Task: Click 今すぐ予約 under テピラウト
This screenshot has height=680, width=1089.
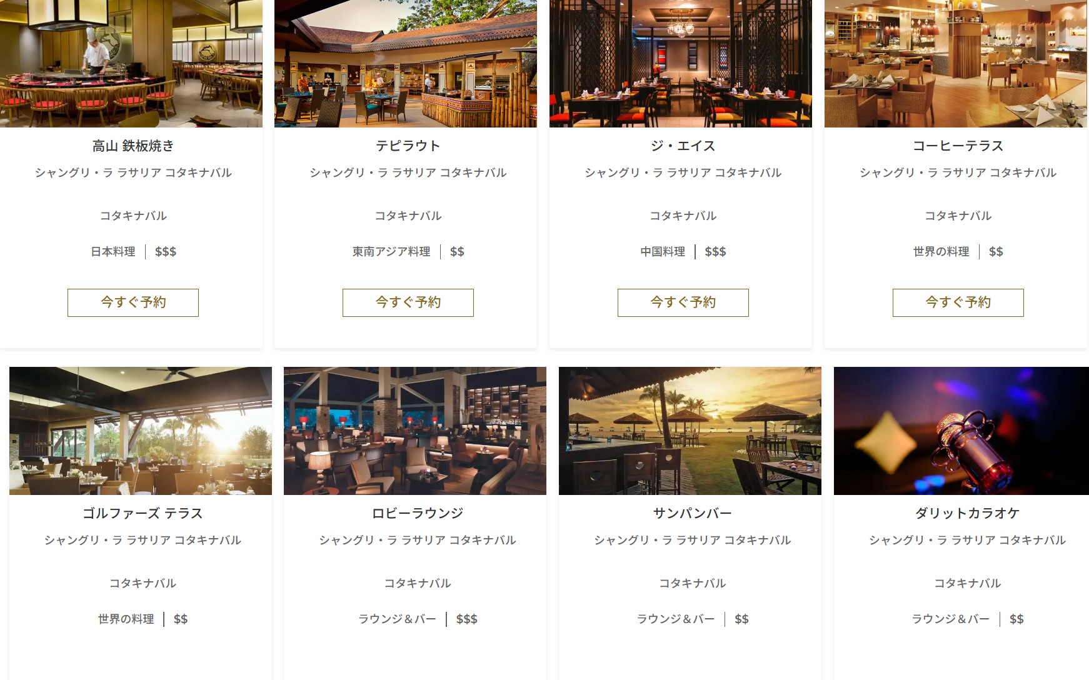Action: [x=408, y=302]
